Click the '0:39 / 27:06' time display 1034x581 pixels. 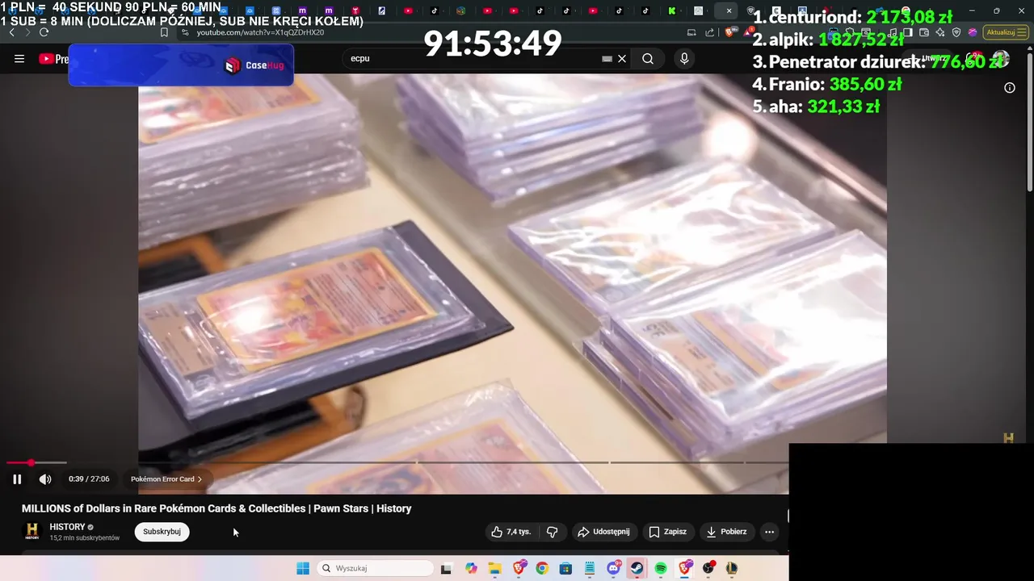[x=89, y=479]
